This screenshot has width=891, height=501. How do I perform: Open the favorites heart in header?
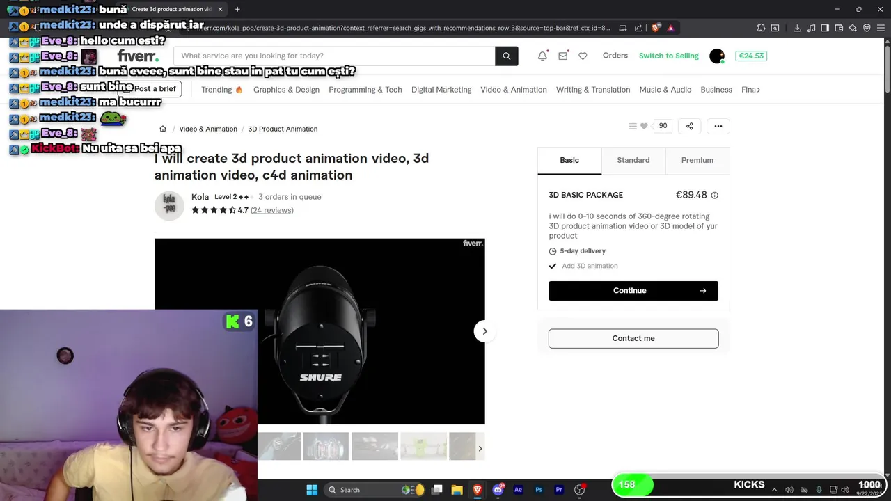583,56
